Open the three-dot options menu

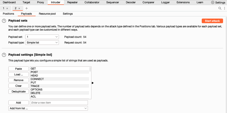coord(224,8)
